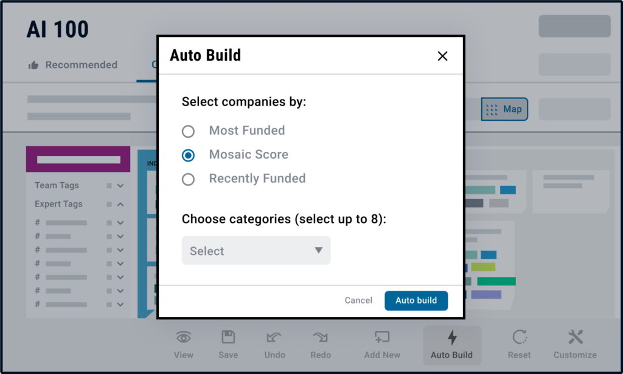
Task: Click the Redo arrow icon
Action: pos(320,338)
